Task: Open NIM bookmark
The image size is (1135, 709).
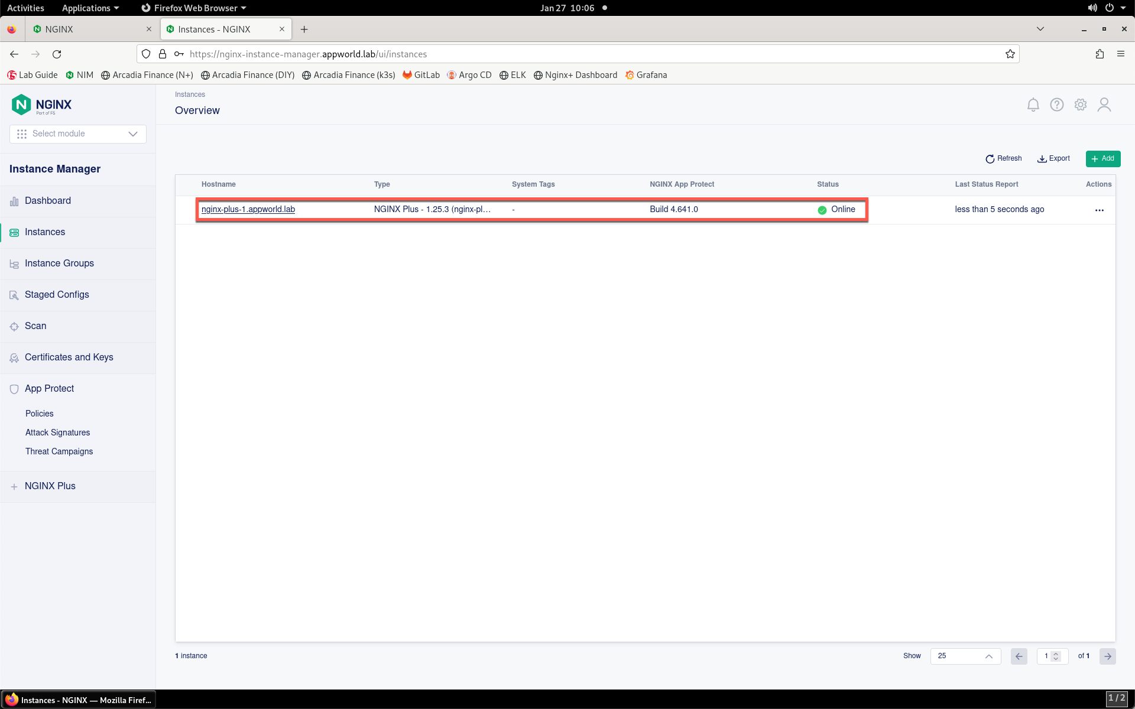Action: click(x=80, y=75)
